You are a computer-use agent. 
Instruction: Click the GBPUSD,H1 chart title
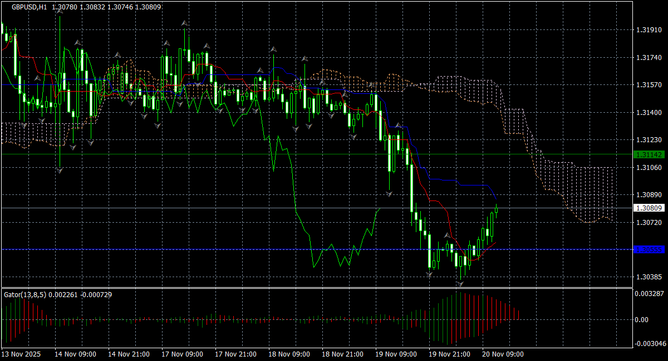29,7
